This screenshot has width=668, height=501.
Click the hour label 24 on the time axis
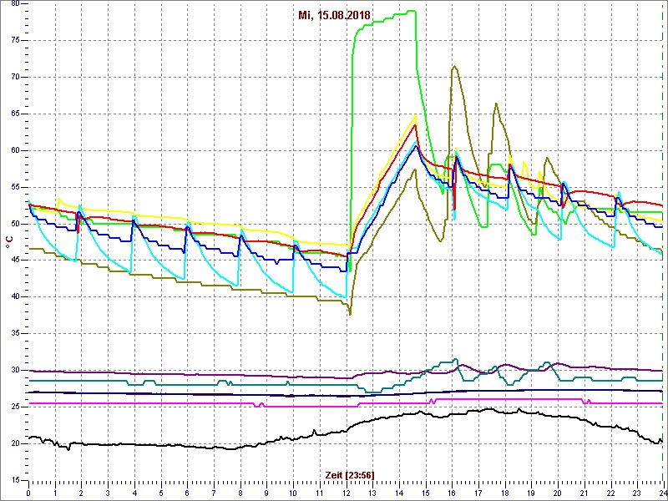tap(662, 493)
